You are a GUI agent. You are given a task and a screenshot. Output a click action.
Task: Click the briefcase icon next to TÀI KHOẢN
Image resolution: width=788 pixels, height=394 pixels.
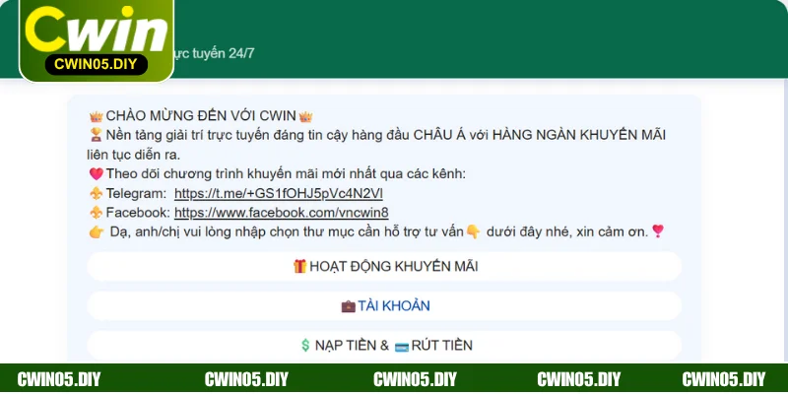click(349, 306)
